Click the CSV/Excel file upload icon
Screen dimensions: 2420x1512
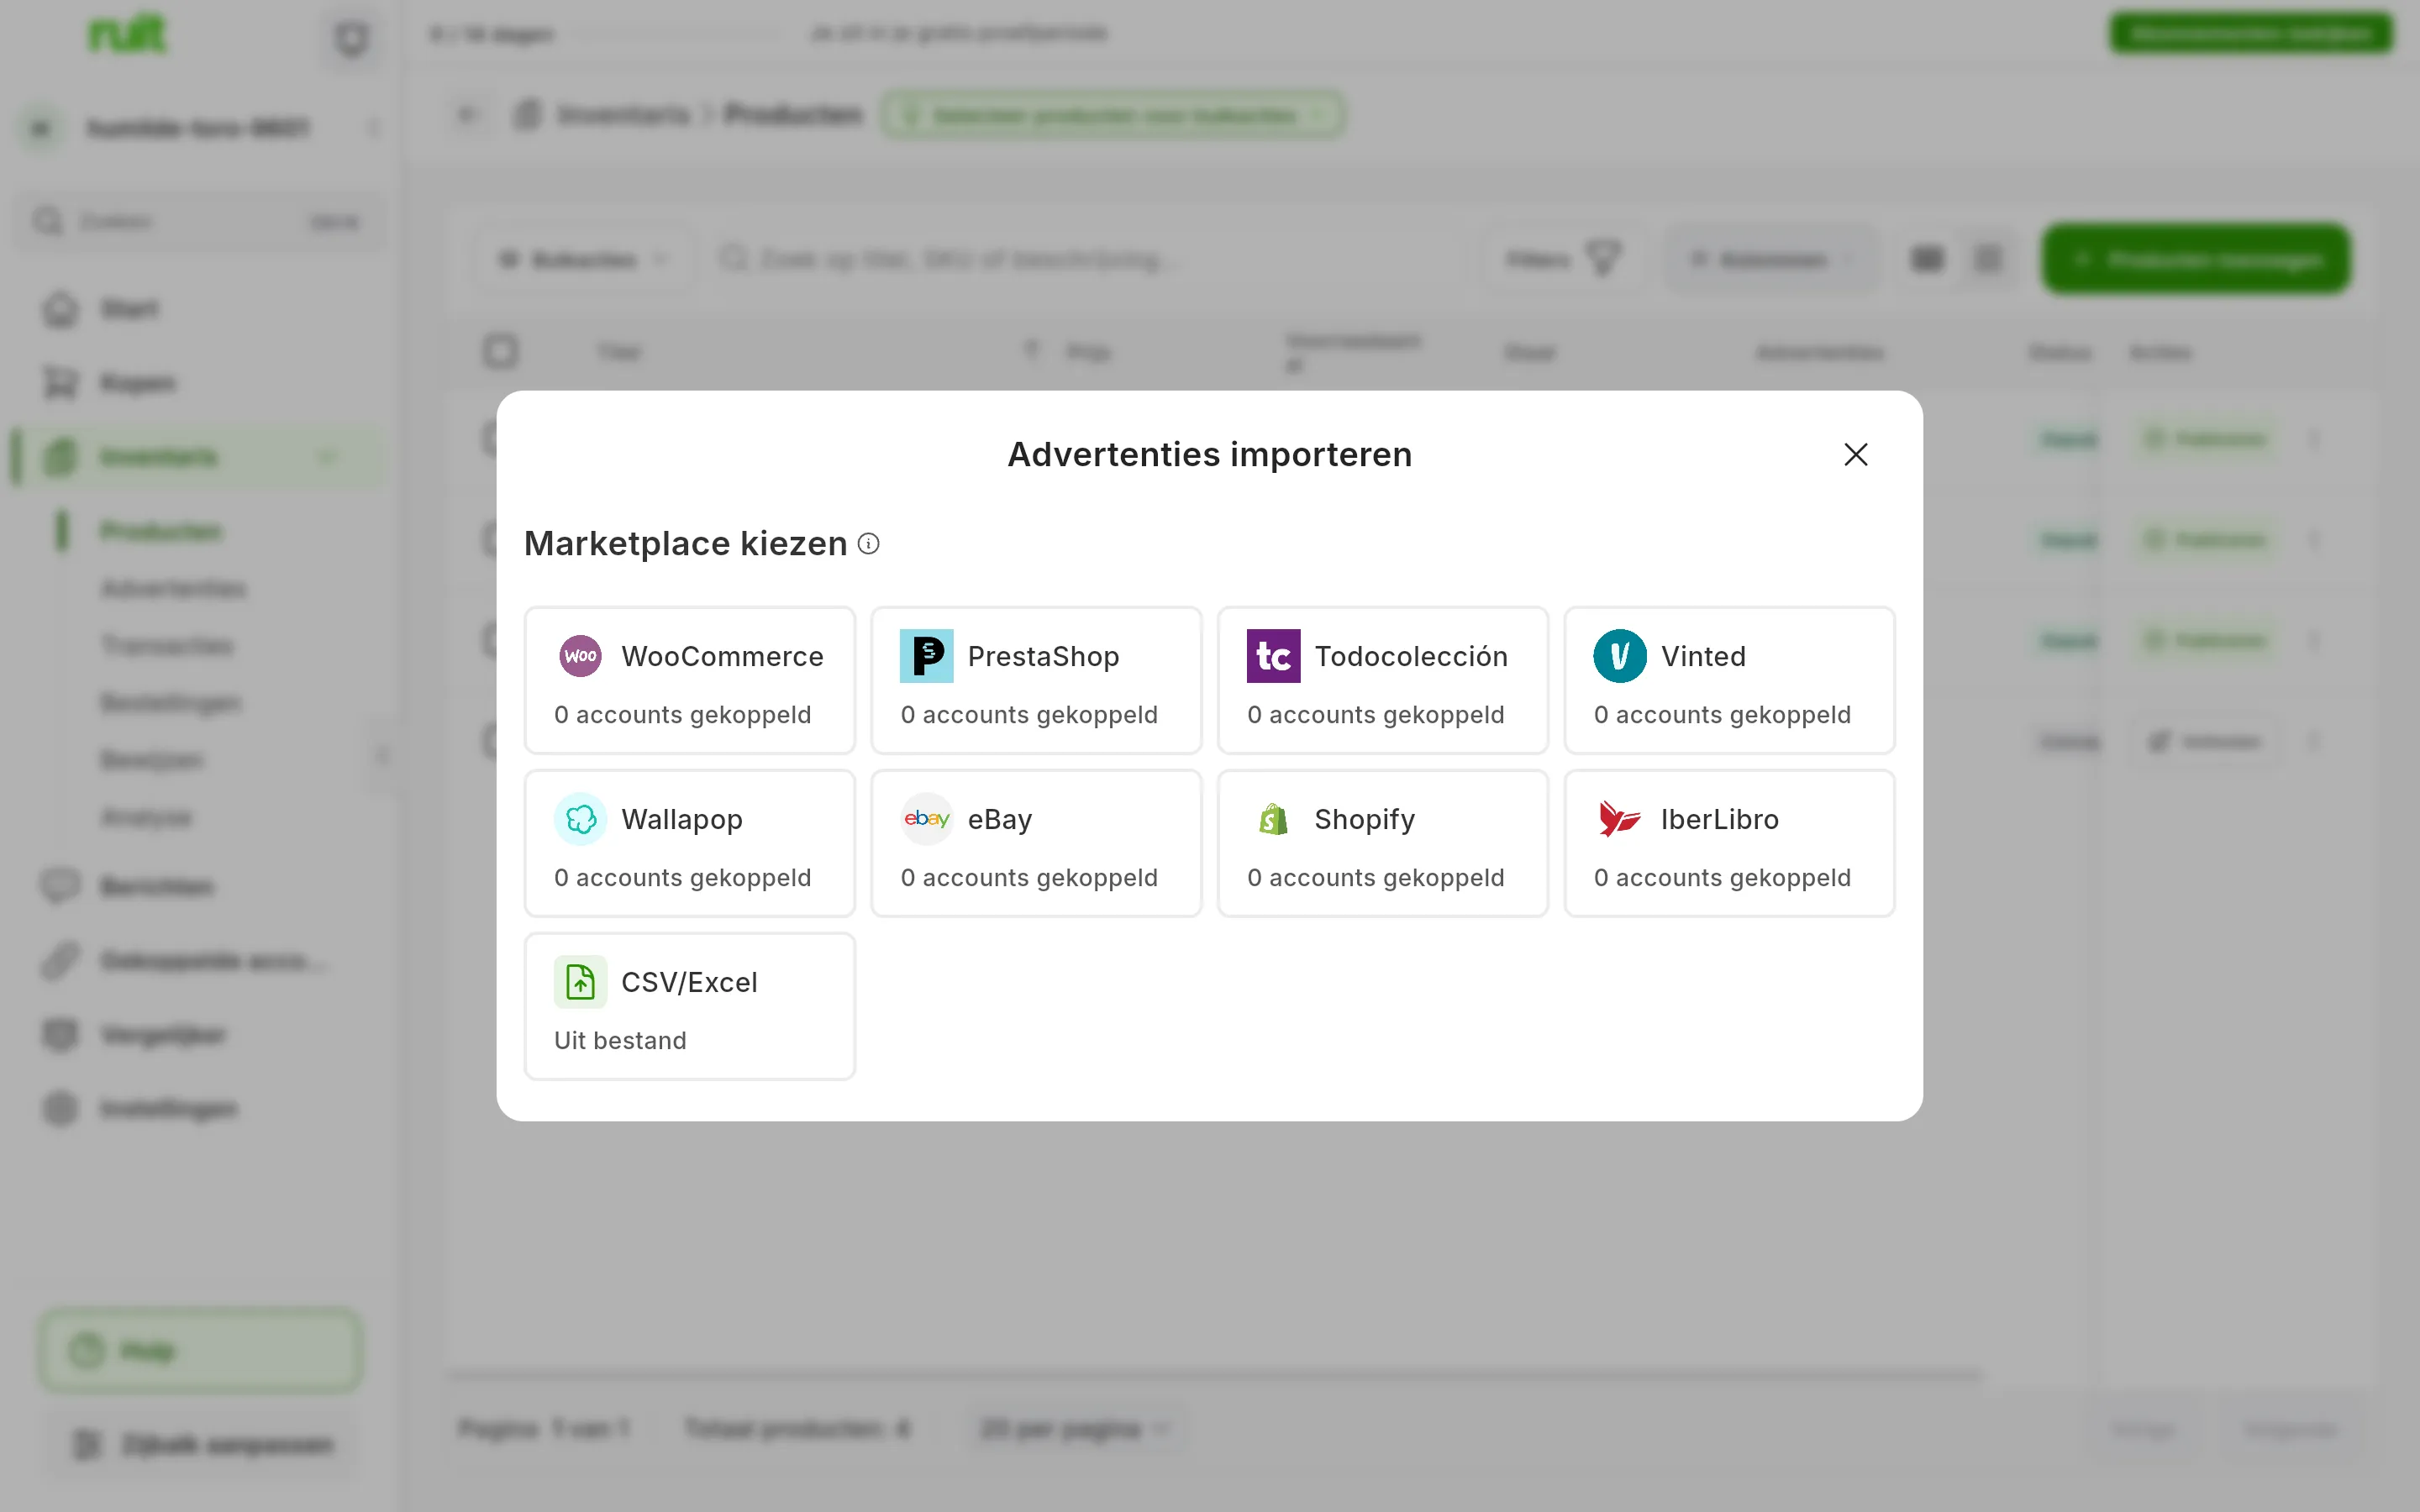580,982
